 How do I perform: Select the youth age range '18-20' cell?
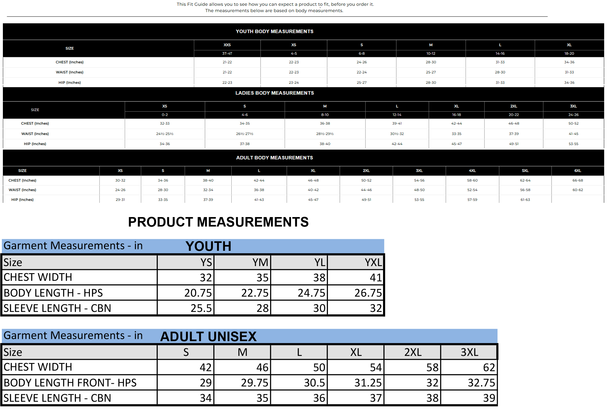click(x=569, y=53)
